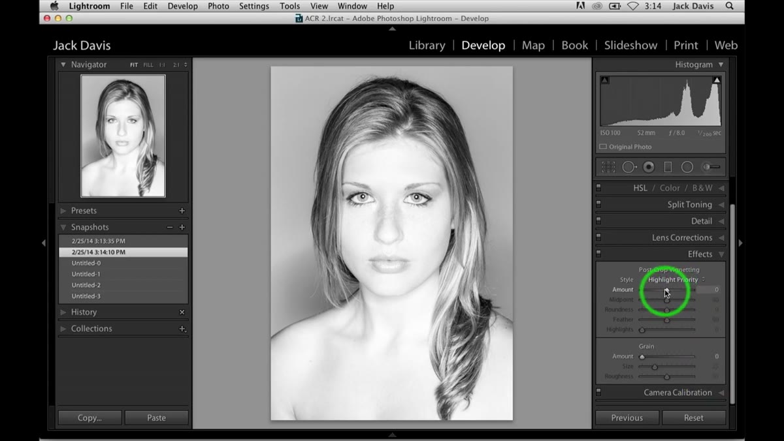
Task: Open Navigator zoom level options arrows
Action: click(x=186, y=65)
